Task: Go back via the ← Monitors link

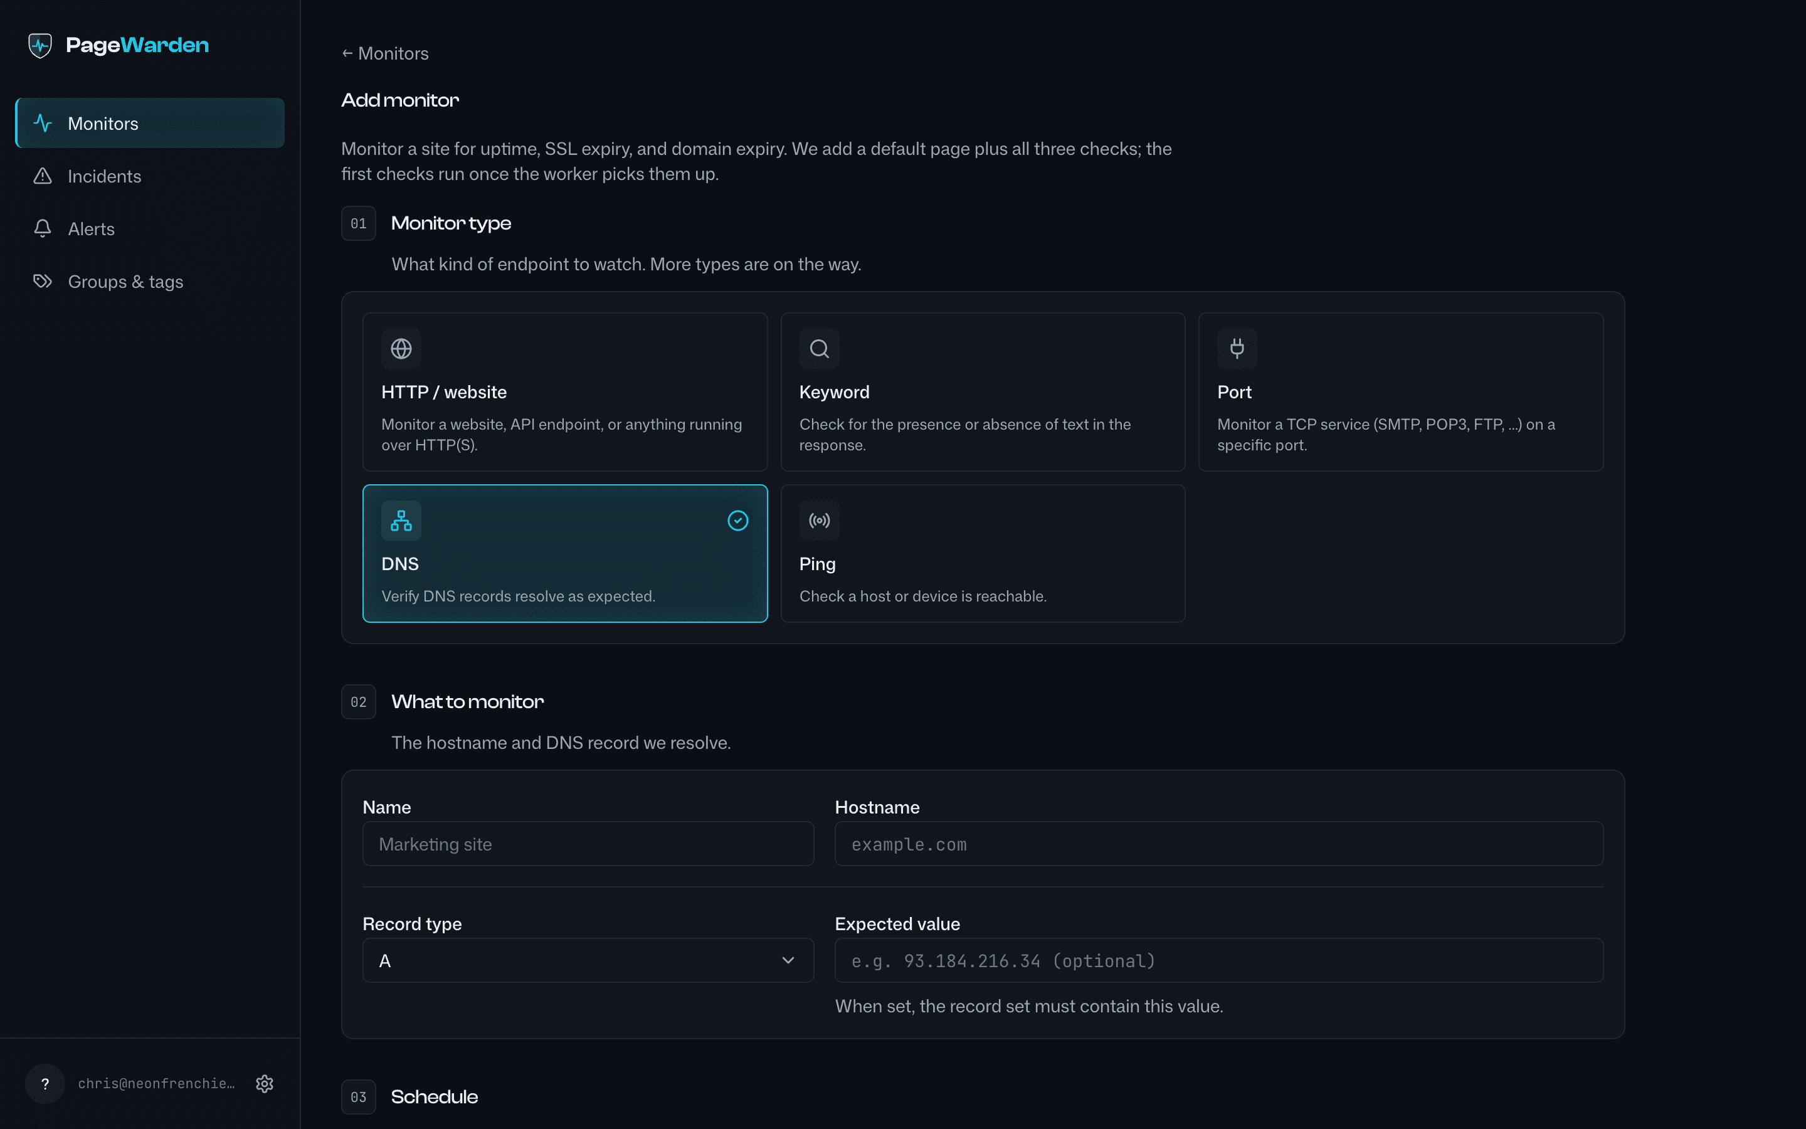Action: click(x=385, y=54)
